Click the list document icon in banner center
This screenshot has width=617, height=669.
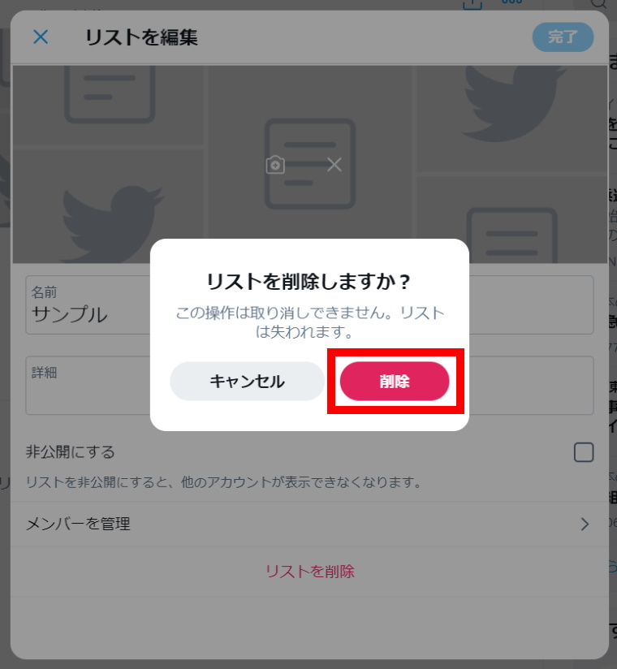click(x=310, y=164)
